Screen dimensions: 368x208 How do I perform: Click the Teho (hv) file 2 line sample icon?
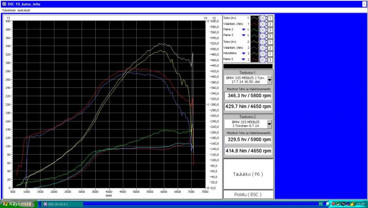[x=254, y=41]
